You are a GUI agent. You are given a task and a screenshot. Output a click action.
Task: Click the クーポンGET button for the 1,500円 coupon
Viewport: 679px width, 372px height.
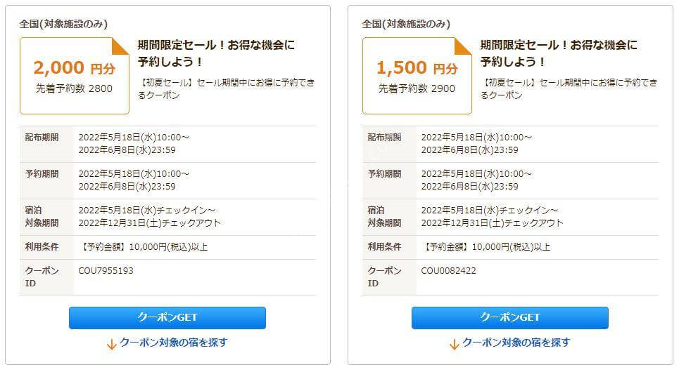[x=509, y=317]
